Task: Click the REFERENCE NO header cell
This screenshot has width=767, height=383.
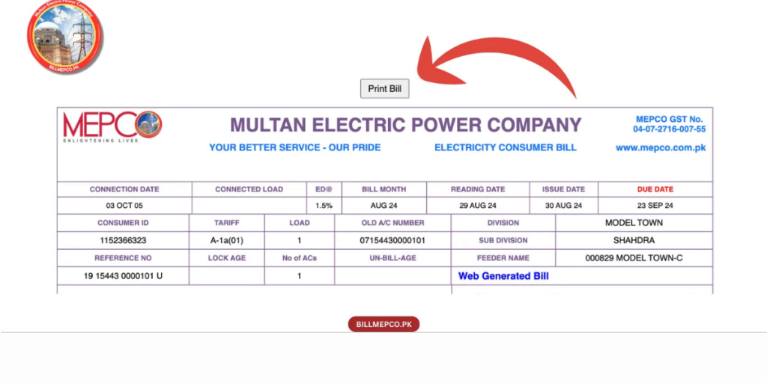Action: click(123, 258)
